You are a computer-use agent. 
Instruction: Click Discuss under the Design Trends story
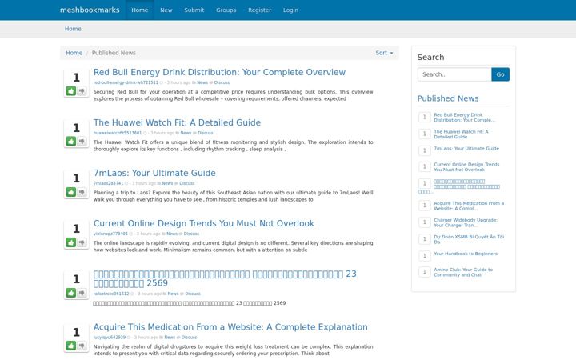pos(191,234)
